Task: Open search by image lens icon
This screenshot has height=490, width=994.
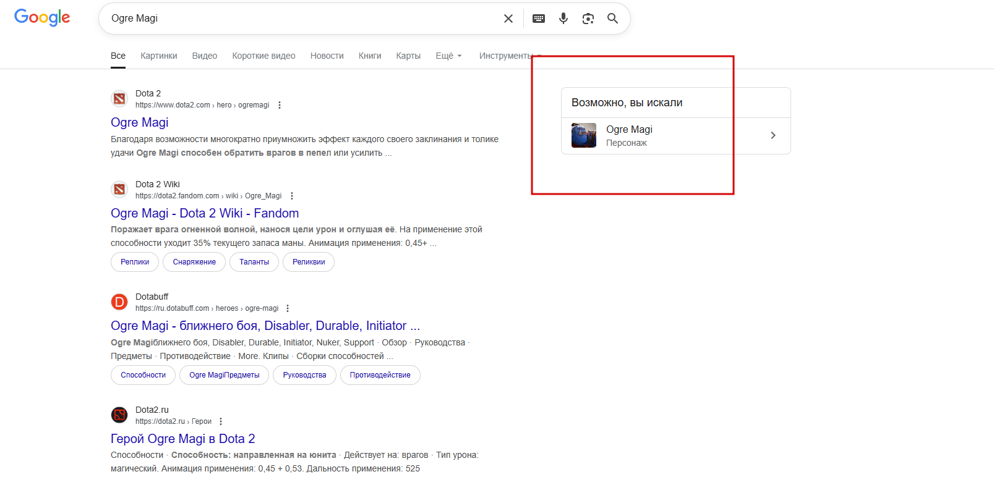Action: [588, 19]
